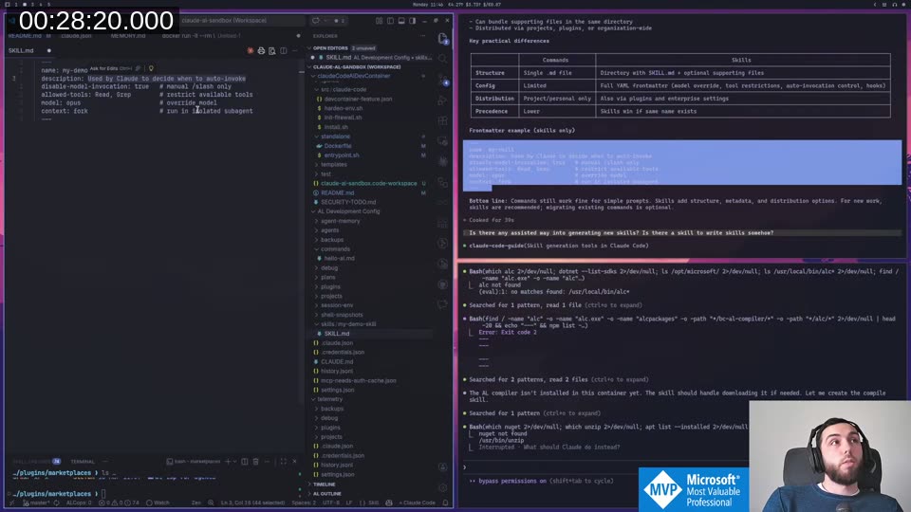Click the bash marketplaces terminal dropdown
911x512 pixels.
(194, 462)
